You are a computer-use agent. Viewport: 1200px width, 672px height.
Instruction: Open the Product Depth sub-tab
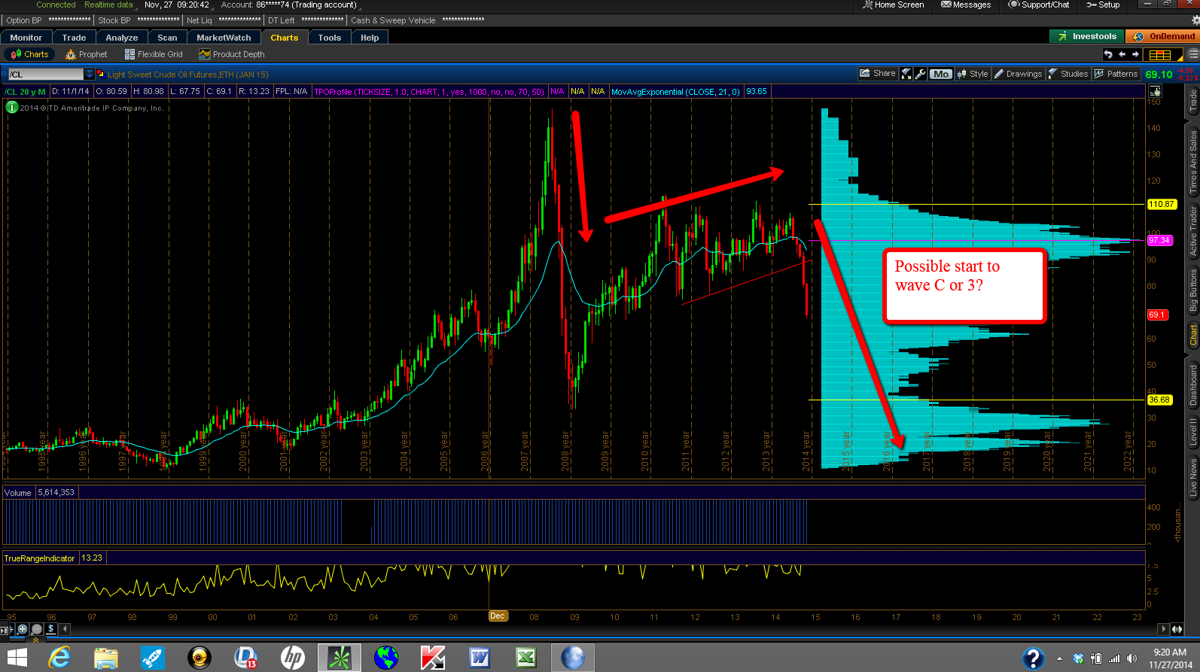[x=232, y=54]
